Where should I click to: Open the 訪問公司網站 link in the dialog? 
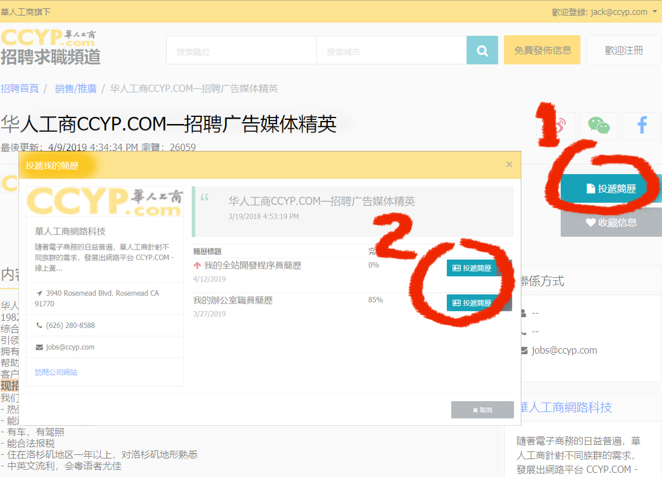(56, 372)
